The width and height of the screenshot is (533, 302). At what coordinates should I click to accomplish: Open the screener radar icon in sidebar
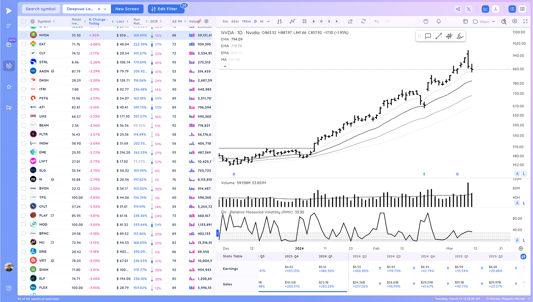tap(9, 66)
